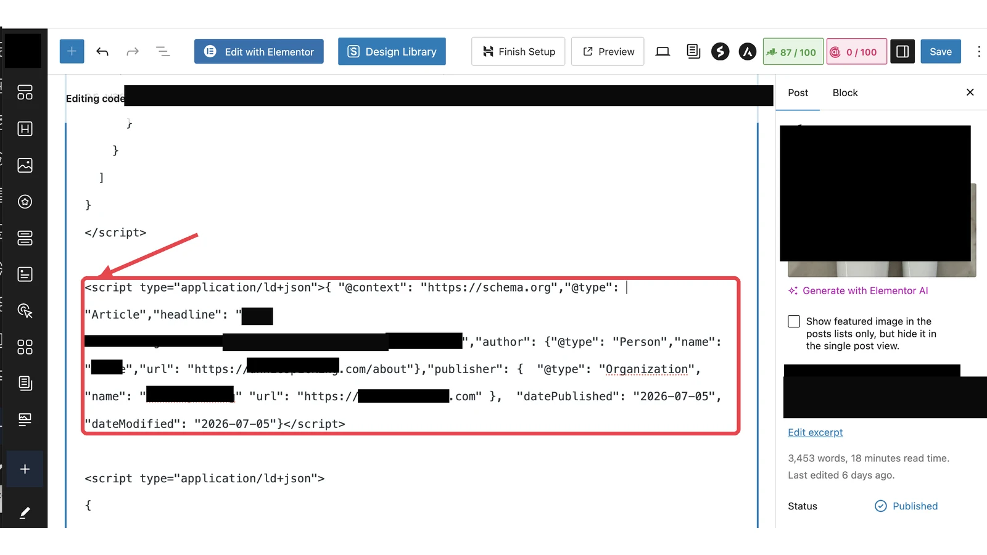Undo the last change
The width and height of the screenshot is (987, 555).
[x=102, y=52]
